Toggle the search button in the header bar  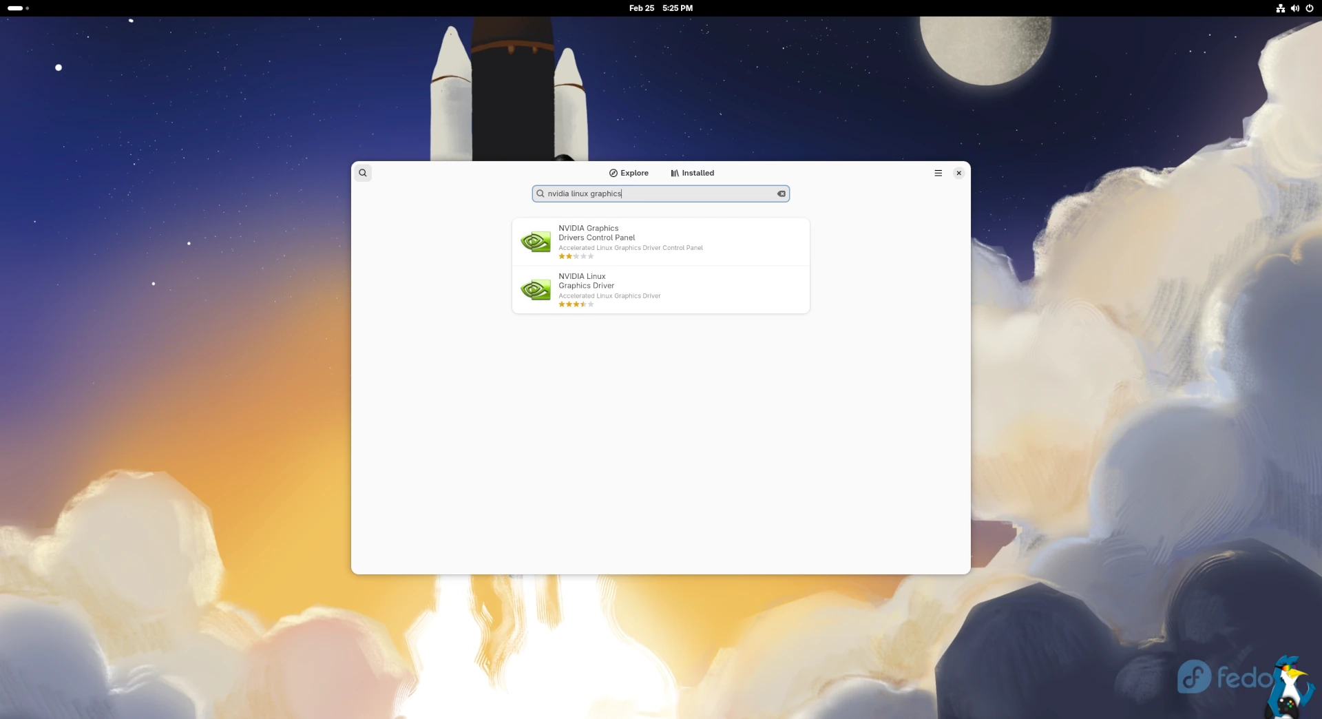[x=363, y=173]
